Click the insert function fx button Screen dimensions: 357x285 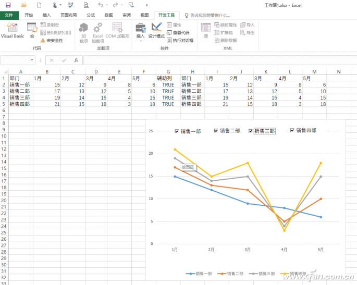pyautogui.click(x=76, y=60)
